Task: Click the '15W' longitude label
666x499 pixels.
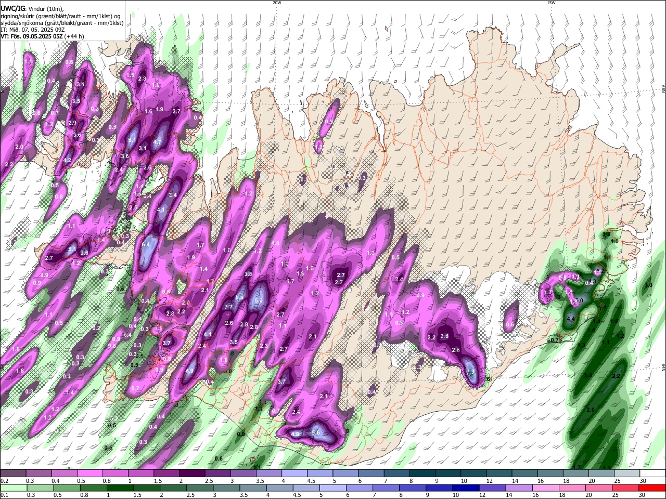Action: click(x=551, y=3)
